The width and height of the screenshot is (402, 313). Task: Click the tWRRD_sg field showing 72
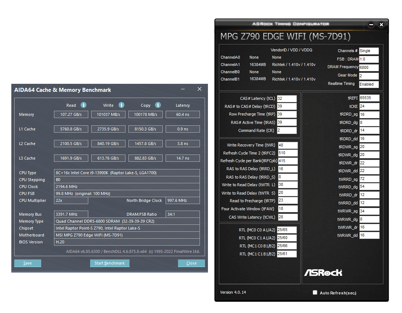tap(369, 179)
